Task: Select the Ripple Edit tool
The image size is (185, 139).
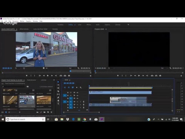Action: tap(58, 88)
